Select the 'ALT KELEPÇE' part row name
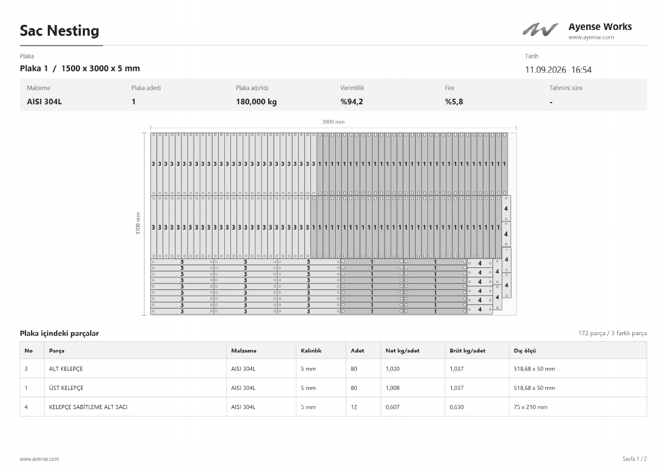 (66, 368)
